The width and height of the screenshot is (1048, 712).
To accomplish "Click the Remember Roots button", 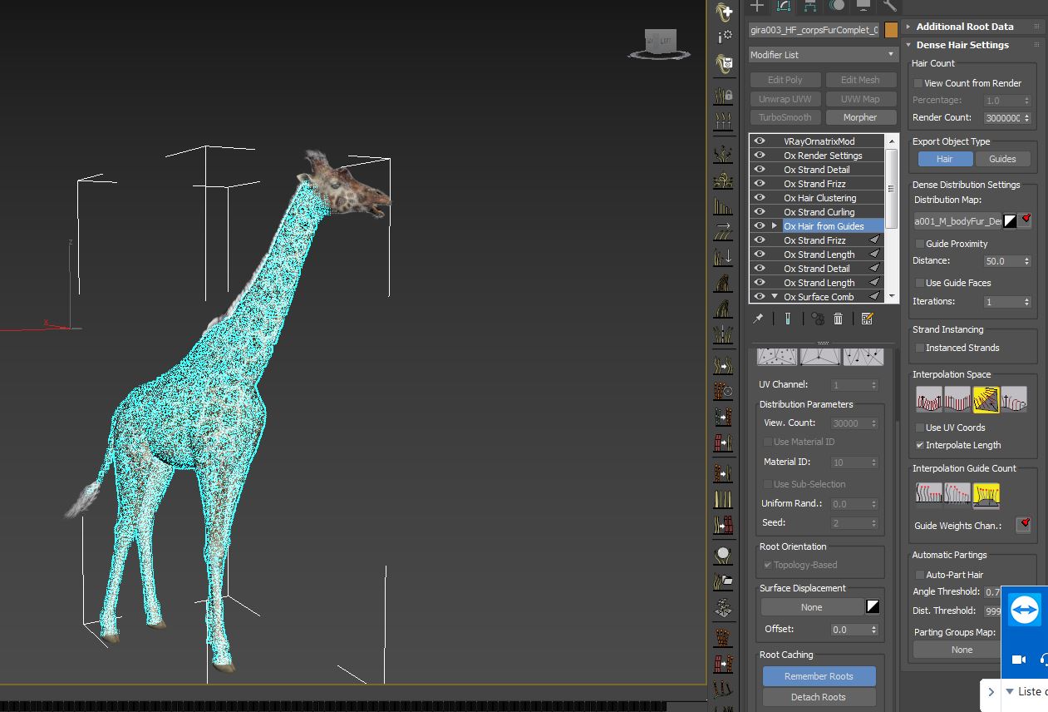I will pos(818,676).
